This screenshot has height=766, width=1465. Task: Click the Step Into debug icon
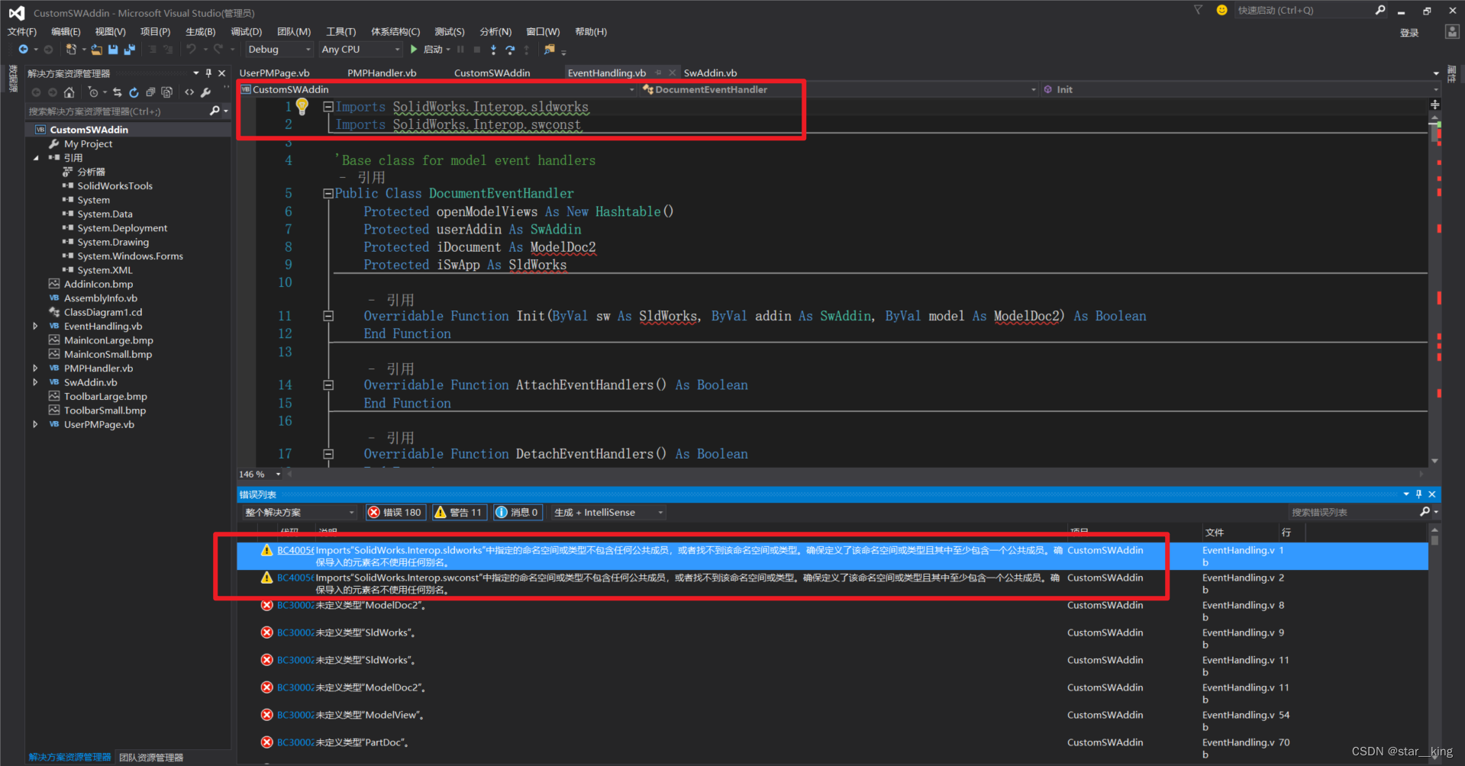[x=493, y=50]
